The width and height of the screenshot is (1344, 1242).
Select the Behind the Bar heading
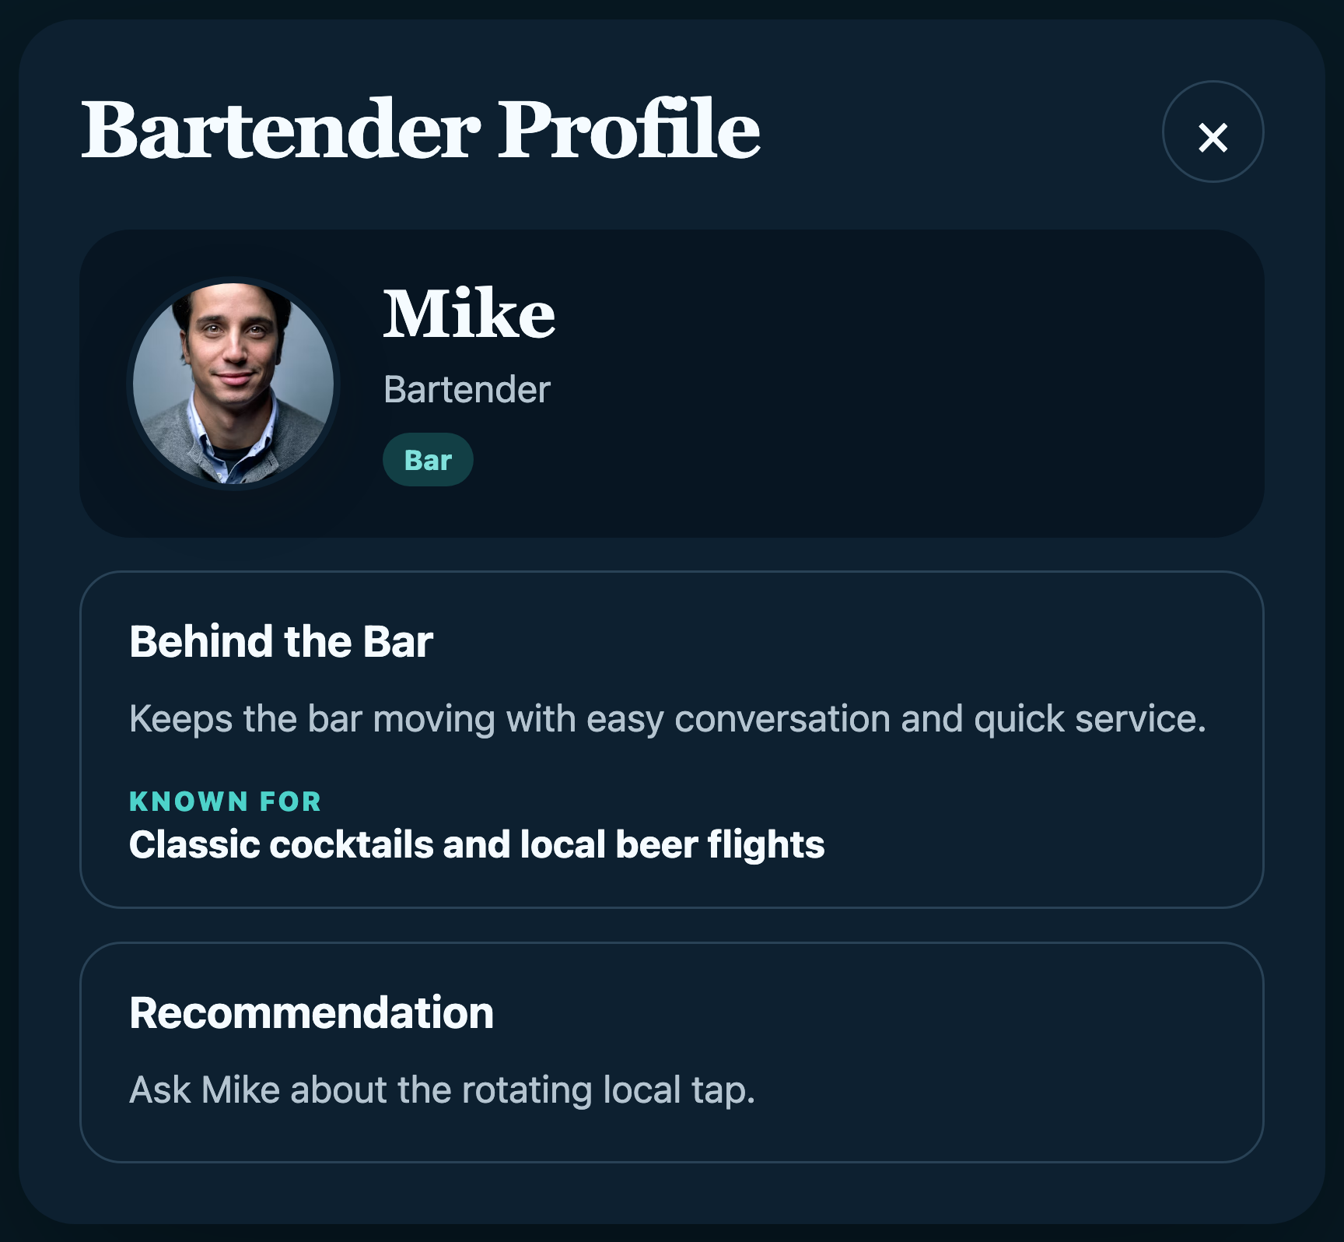point(281,642)
